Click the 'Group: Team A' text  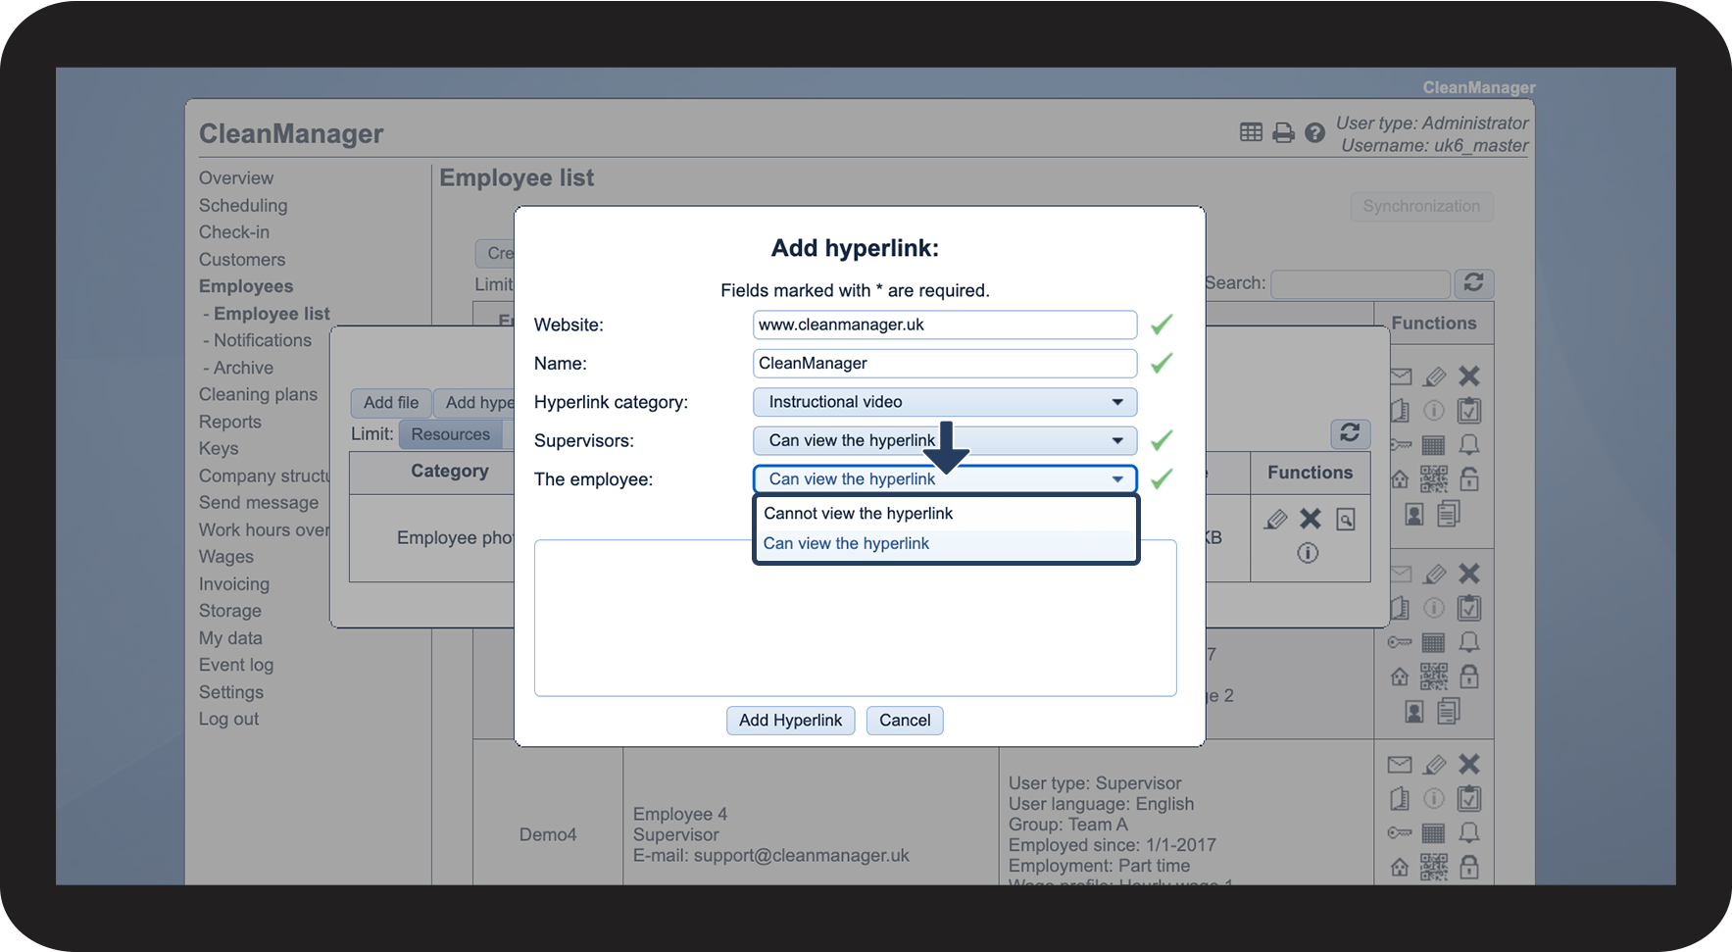[1068, 825]
